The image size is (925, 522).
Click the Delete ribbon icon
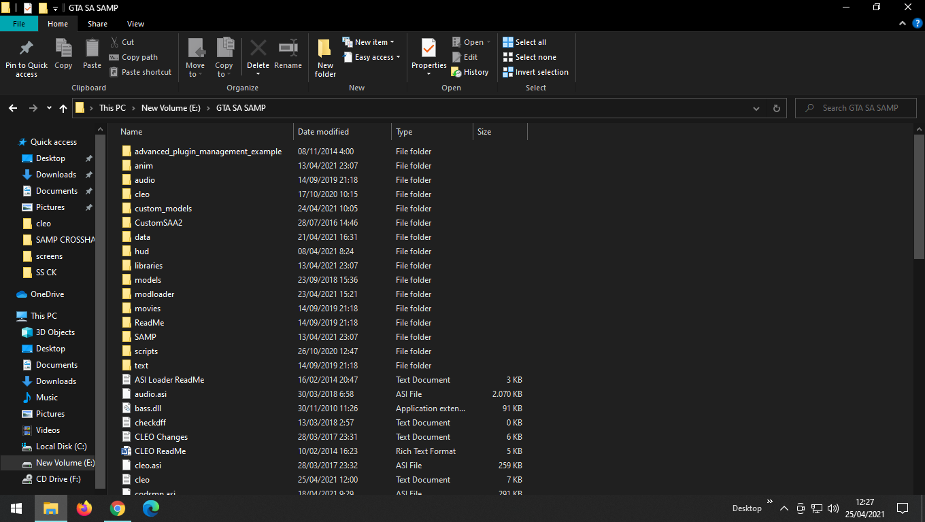[258, 57]
